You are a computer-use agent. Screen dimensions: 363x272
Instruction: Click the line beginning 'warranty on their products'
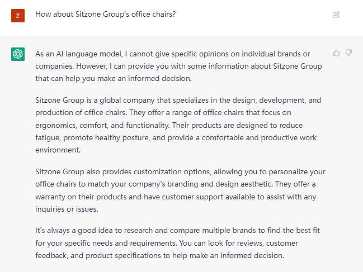pos(176,197)
